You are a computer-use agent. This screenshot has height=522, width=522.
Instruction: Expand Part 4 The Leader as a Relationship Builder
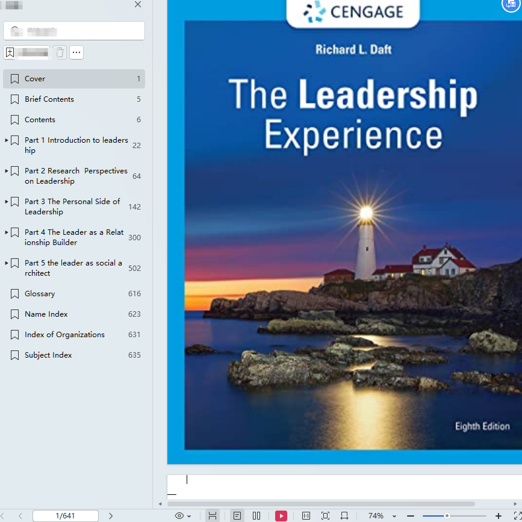7,232
